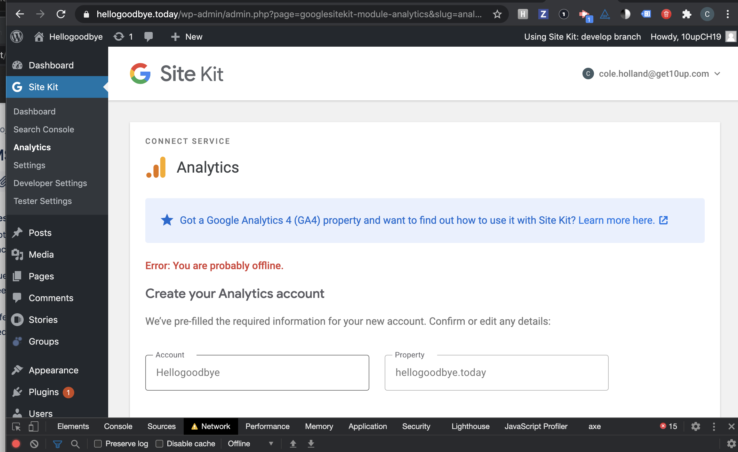Open the WordPress logo menu

(x=17, y=36)
